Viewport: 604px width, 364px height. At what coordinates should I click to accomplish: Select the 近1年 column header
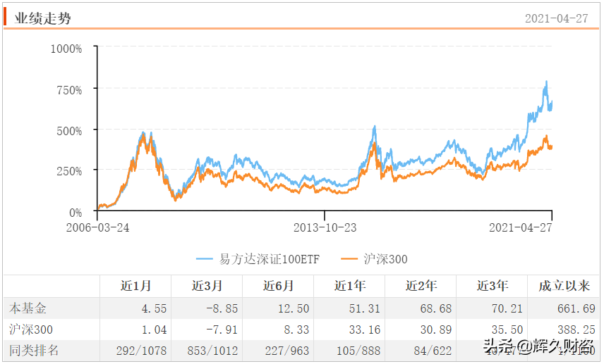(x=350, y=286)
